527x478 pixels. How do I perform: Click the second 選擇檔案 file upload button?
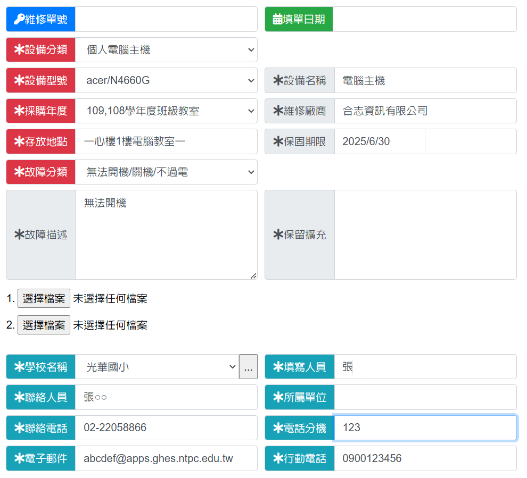click(44, 325)
